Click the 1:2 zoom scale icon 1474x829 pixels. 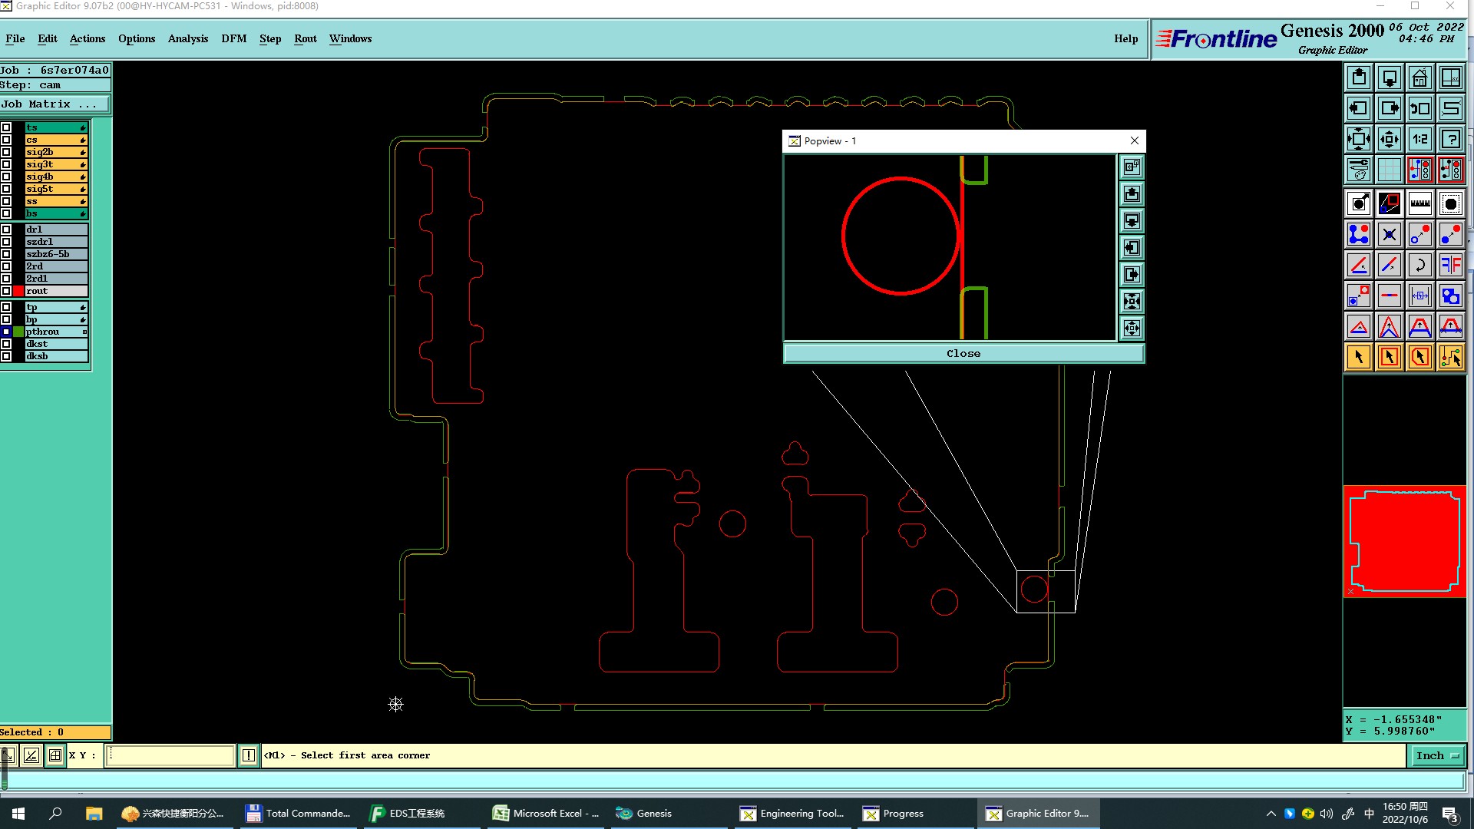1419,139
